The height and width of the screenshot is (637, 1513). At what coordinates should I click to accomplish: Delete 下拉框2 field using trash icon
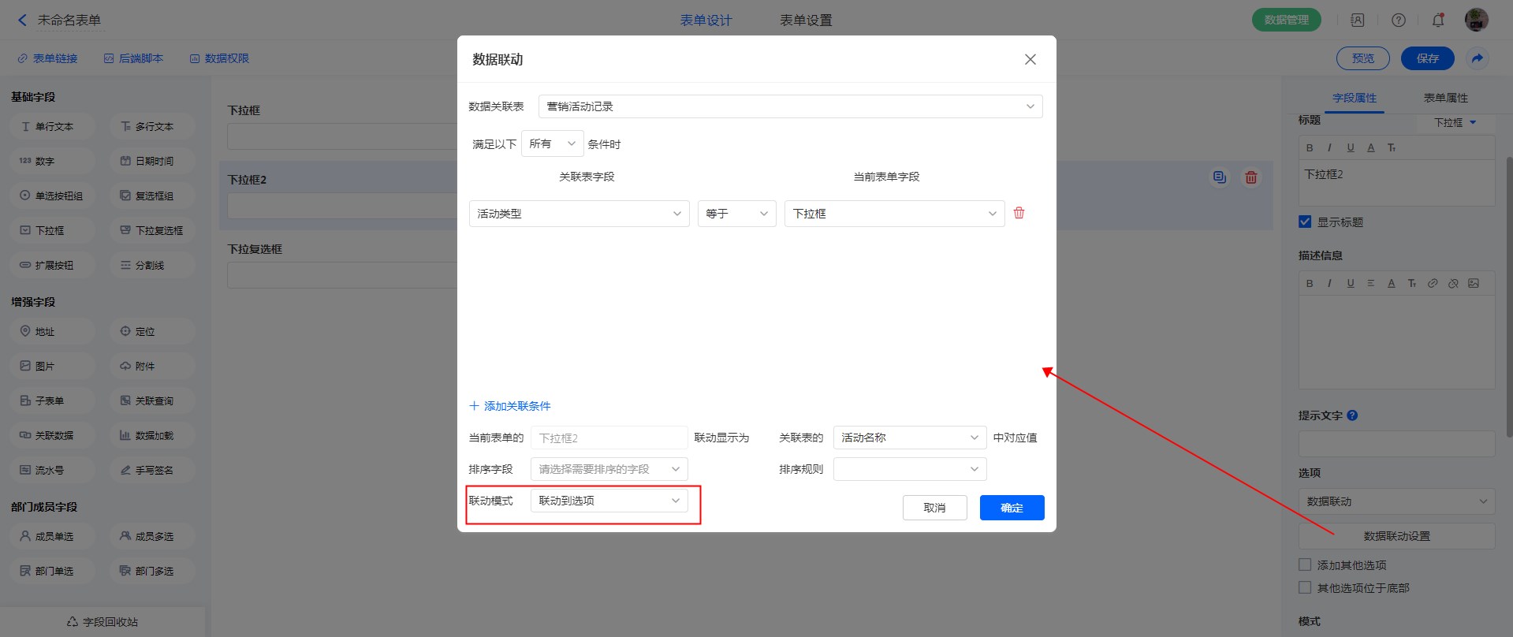click(1250, 177)
